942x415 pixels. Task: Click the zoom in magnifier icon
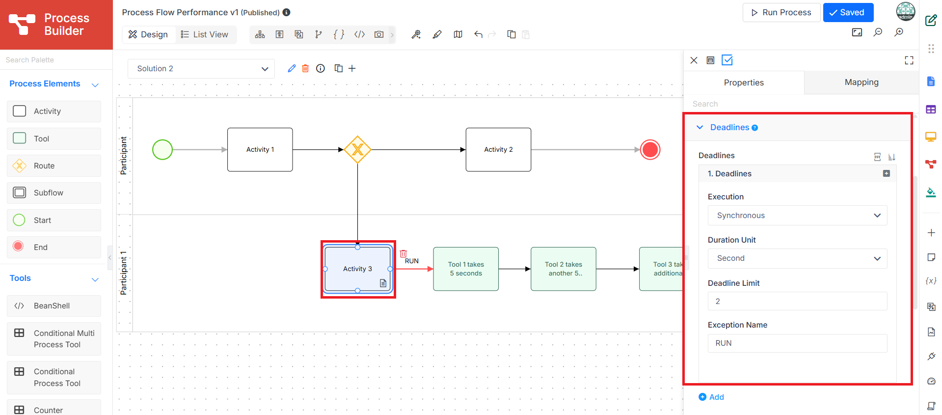899,32
